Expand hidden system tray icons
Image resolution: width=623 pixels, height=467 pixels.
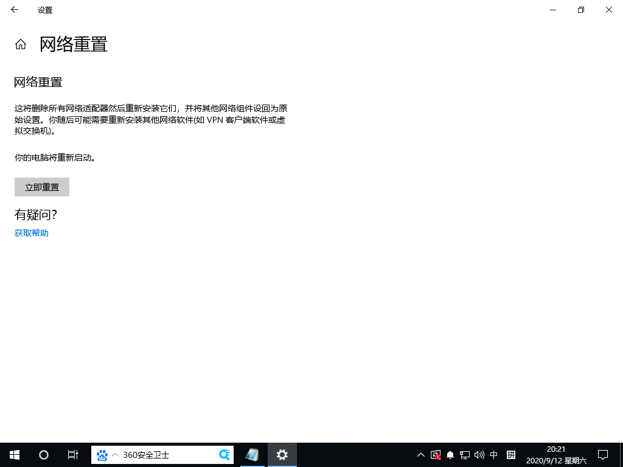coord(420,454)
